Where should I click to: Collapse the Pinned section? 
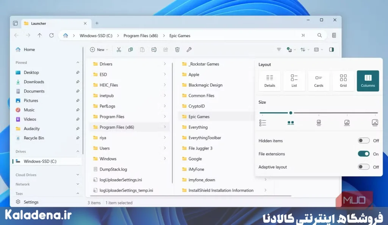tap(78, 62)
